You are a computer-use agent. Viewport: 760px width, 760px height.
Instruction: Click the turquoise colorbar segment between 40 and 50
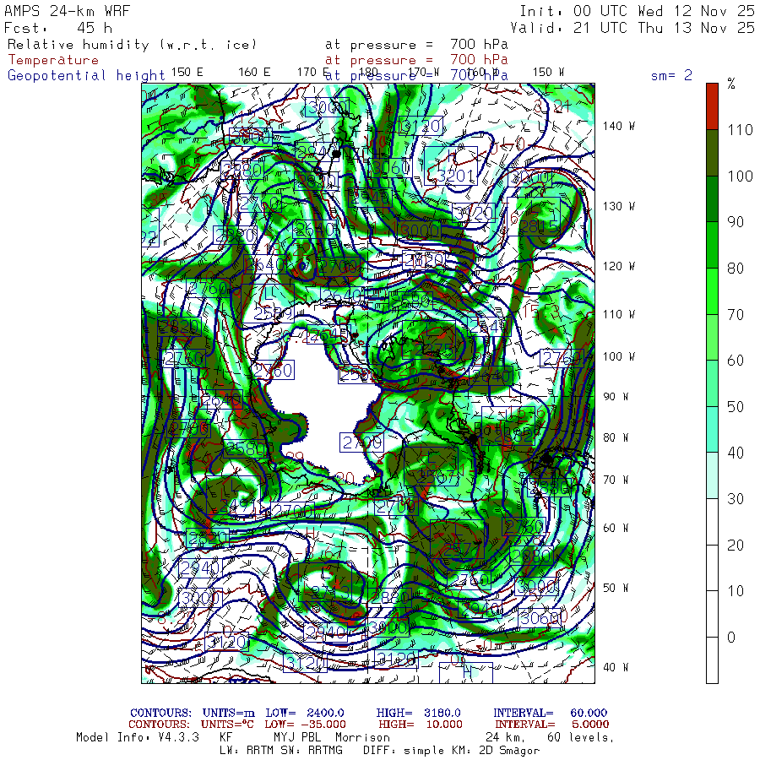pyautogui.click(x=712, y=429)
